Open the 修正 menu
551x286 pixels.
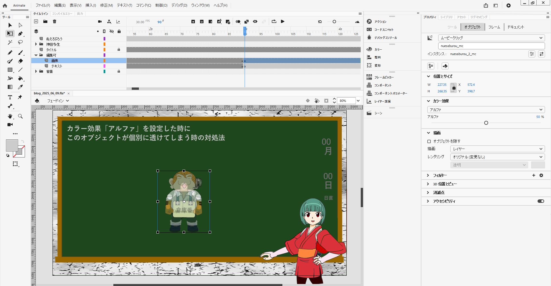point(106,5)
